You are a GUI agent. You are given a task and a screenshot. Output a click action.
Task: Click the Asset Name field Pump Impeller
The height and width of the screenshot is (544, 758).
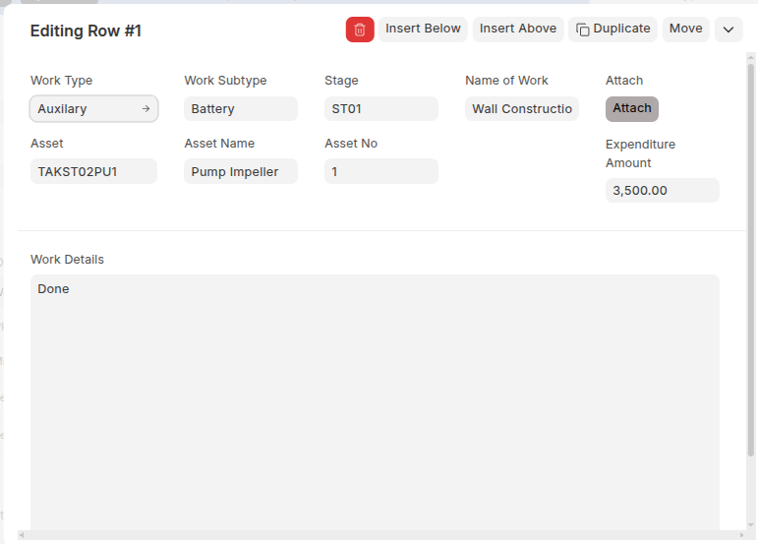pos(240,172)
